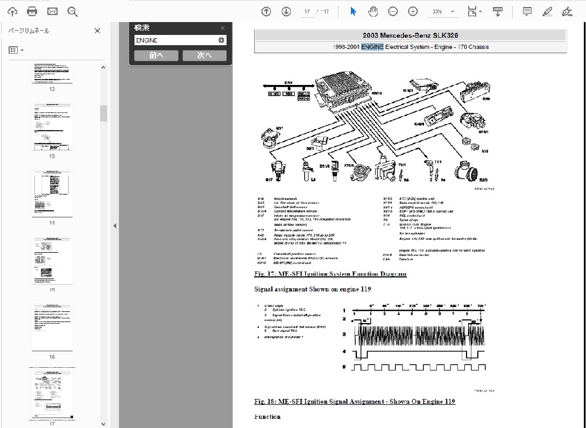This screenshot has height=428, width=586.
Task: Select page 16 thumbnail
Action: pos(52,327)
